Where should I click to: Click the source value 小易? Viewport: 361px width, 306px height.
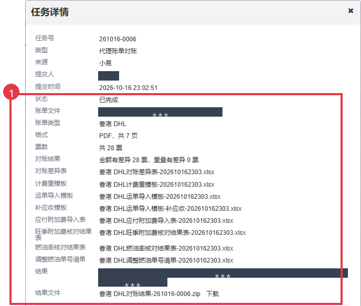[105, 63]
